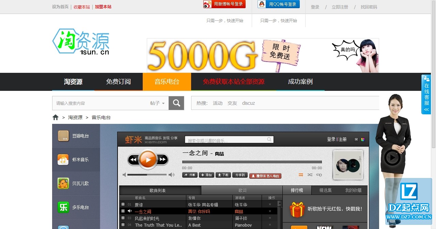Click the 添加 button in the player

206,175
